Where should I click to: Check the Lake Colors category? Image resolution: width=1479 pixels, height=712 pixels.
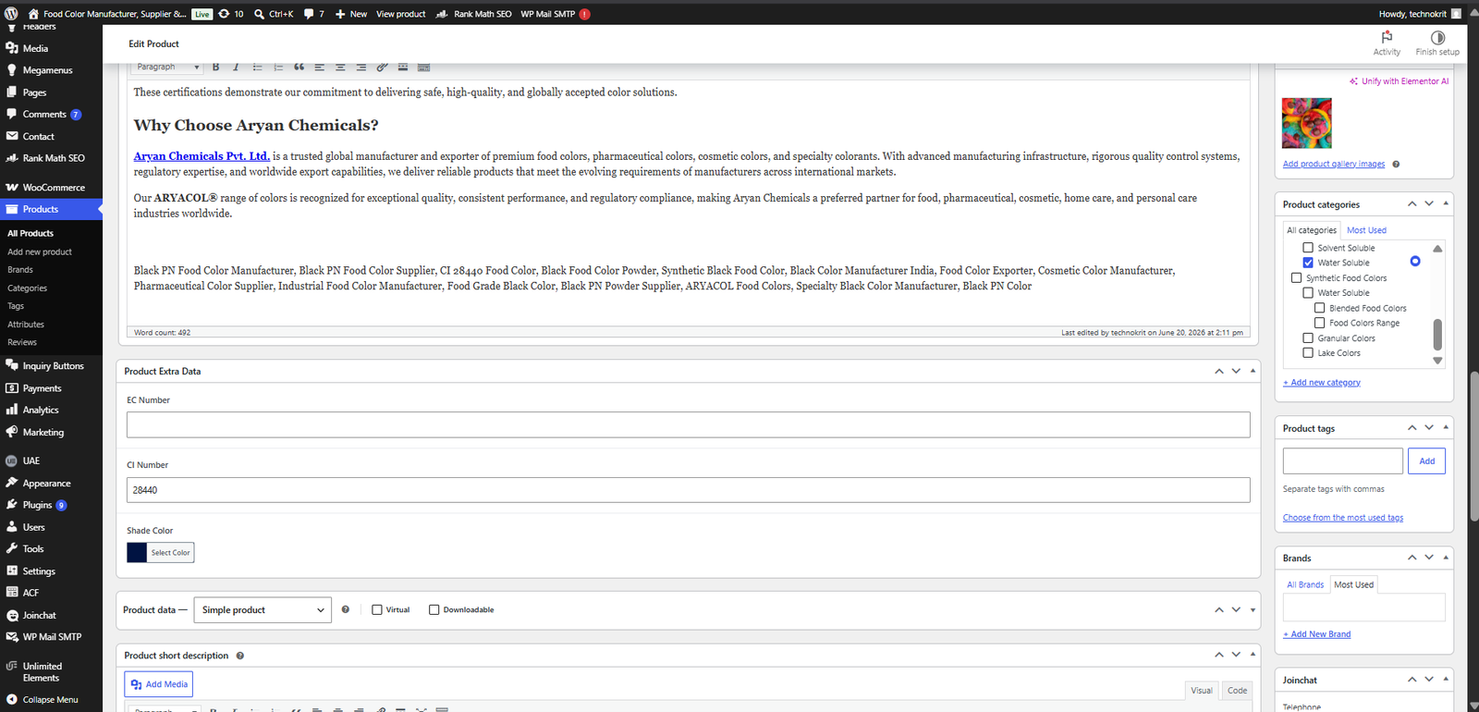(1308, 352)
